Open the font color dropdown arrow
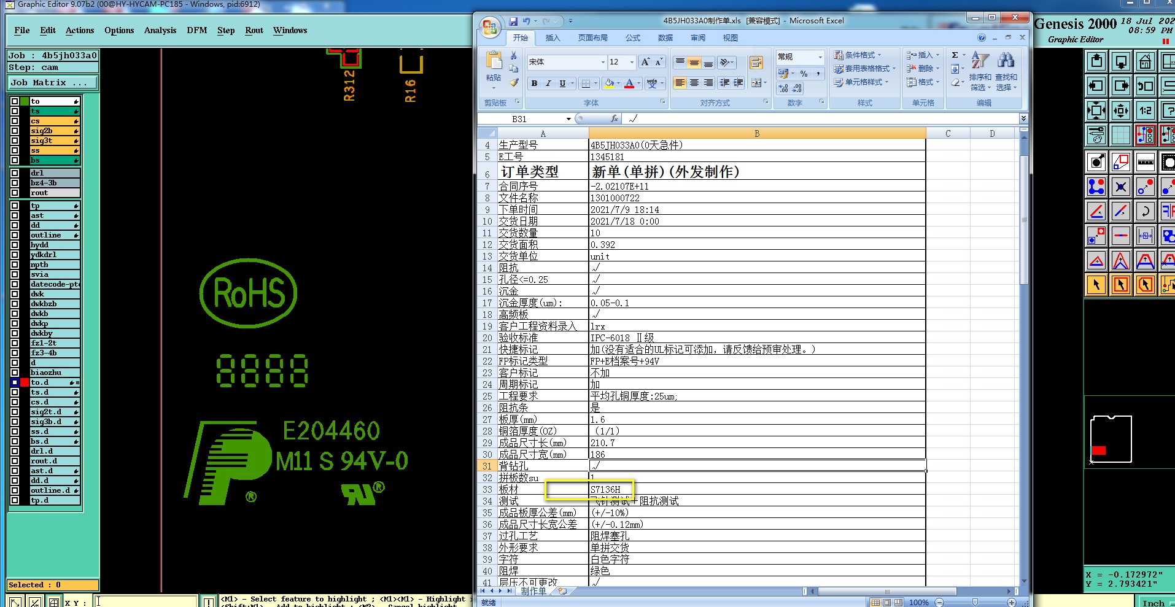The width and height of the screenshot is (1175, 607). tap(638, 83)
